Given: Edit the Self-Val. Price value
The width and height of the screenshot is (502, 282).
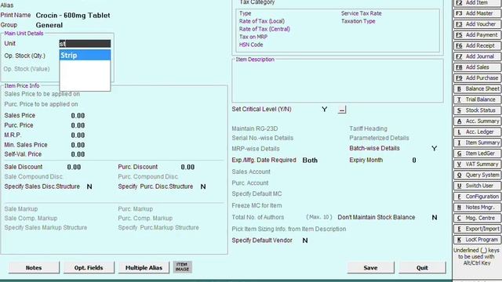Looking at the screenshot, I should [78, 154].
